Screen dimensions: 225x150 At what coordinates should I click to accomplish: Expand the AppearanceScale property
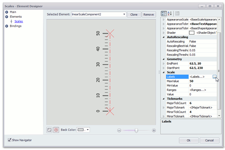tap(163, 19)
